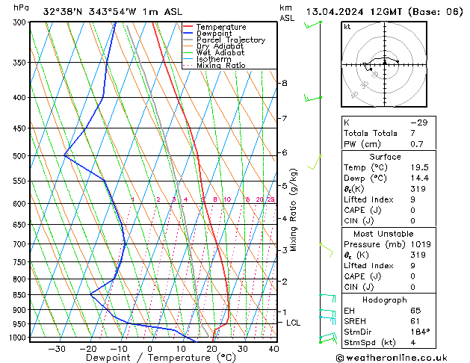This screenshot has width=470, height=363.
Task: Click the wind barb at 500 hPa
Action: pos(315,162)
